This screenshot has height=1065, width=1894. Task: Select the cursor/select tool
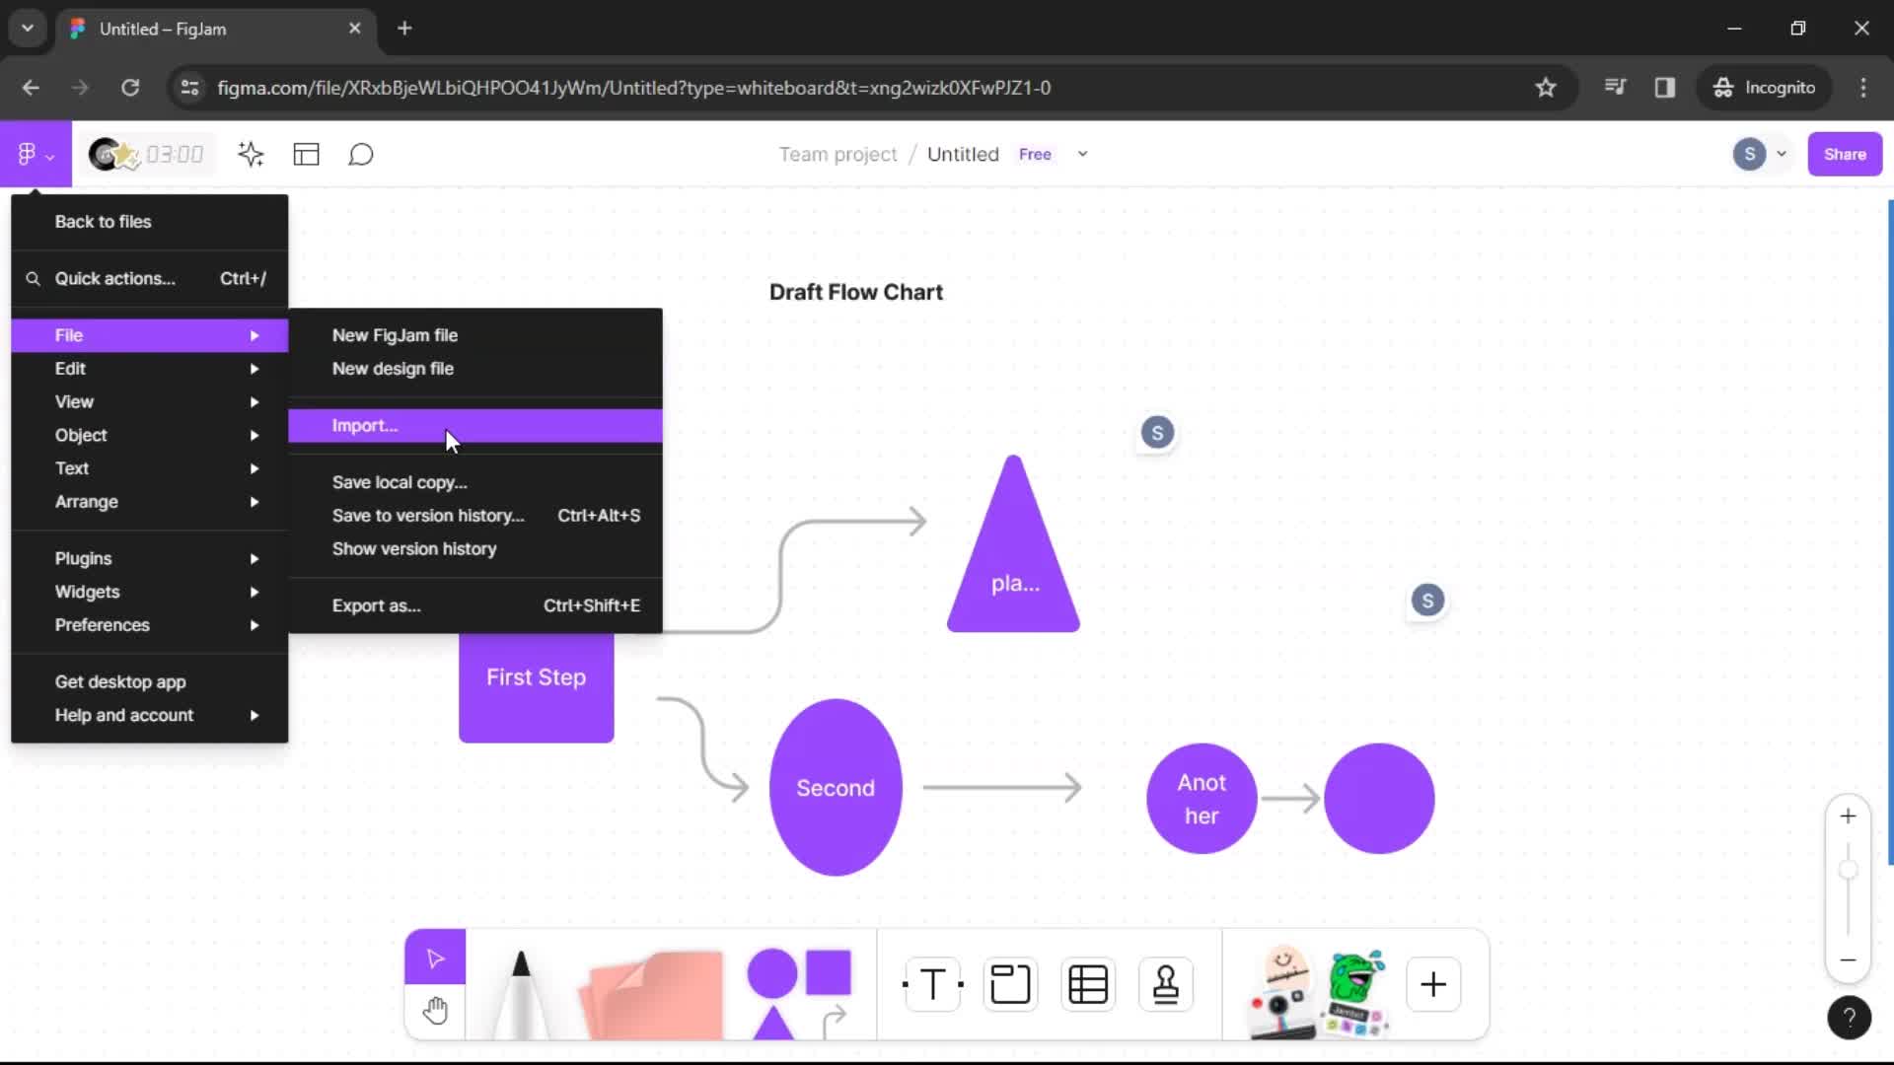436,958
